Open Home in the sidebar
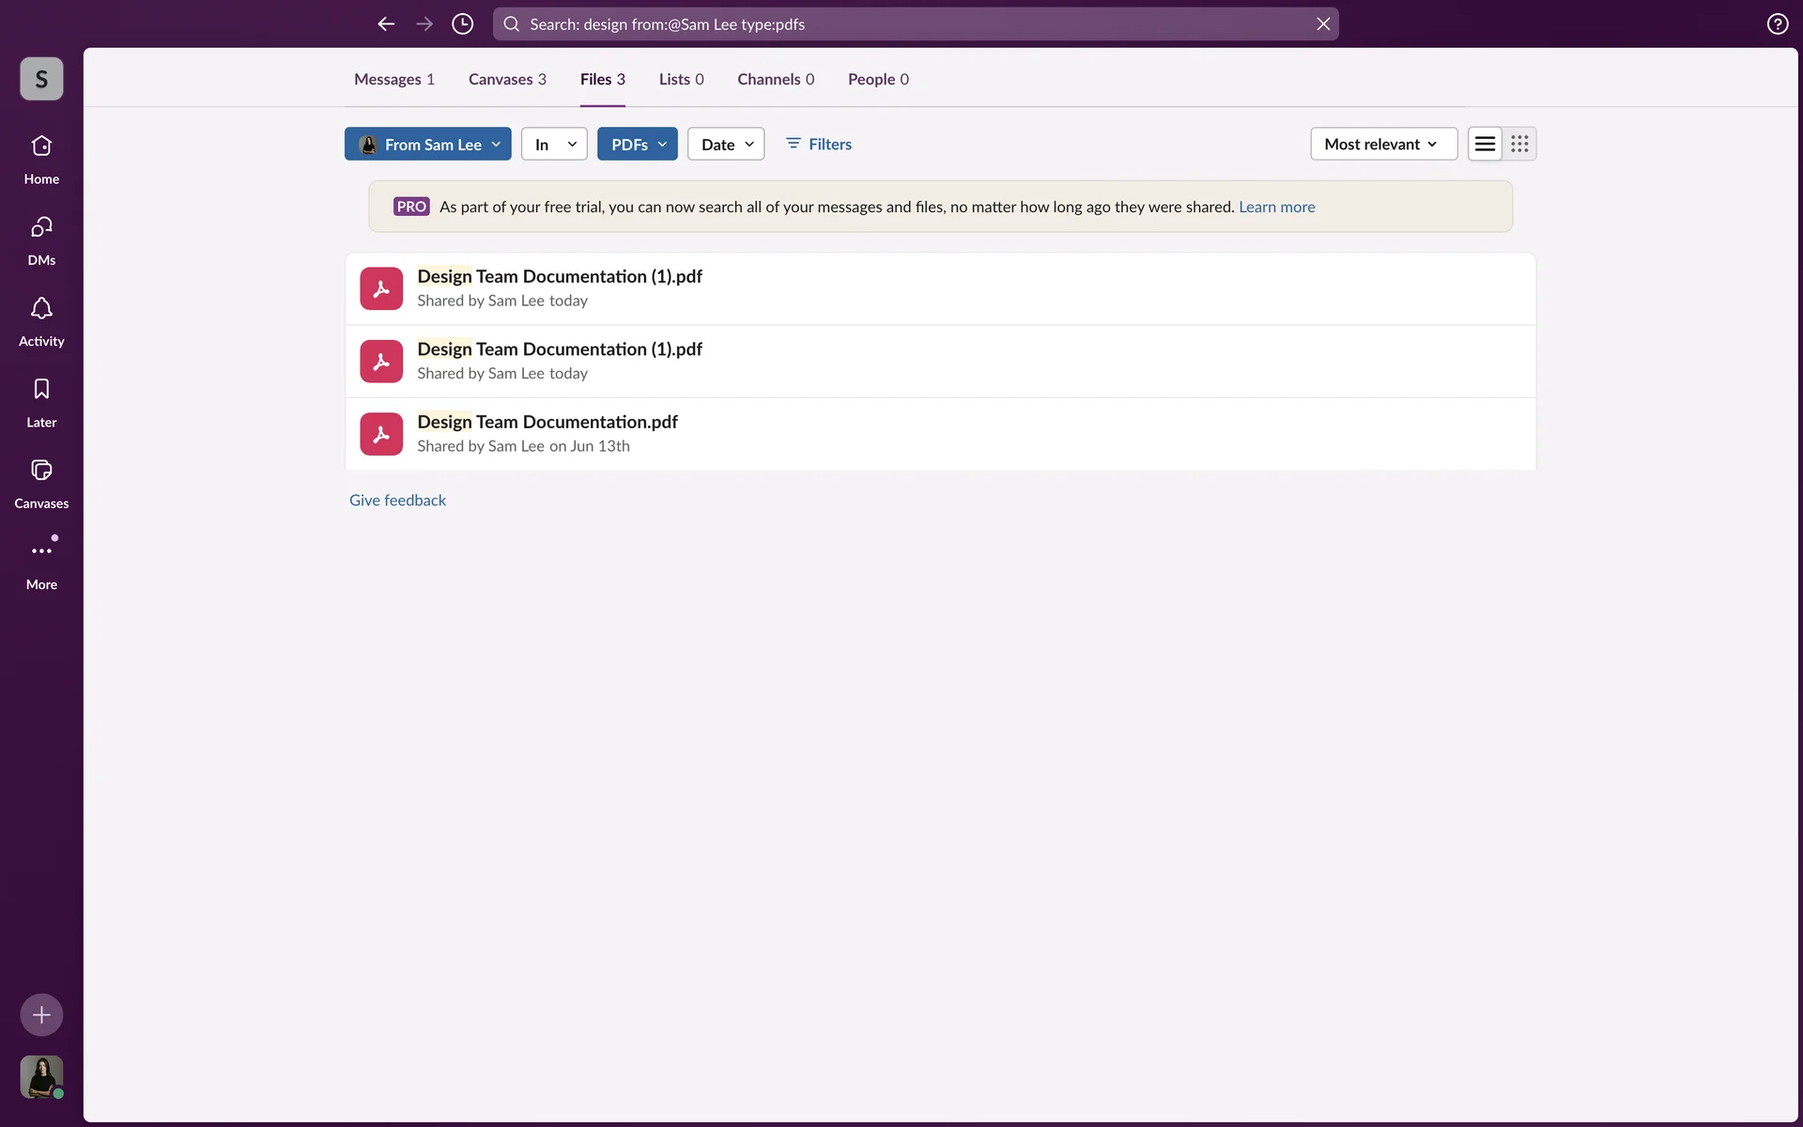This screenshot has width=1803, height=1127. 41,158
